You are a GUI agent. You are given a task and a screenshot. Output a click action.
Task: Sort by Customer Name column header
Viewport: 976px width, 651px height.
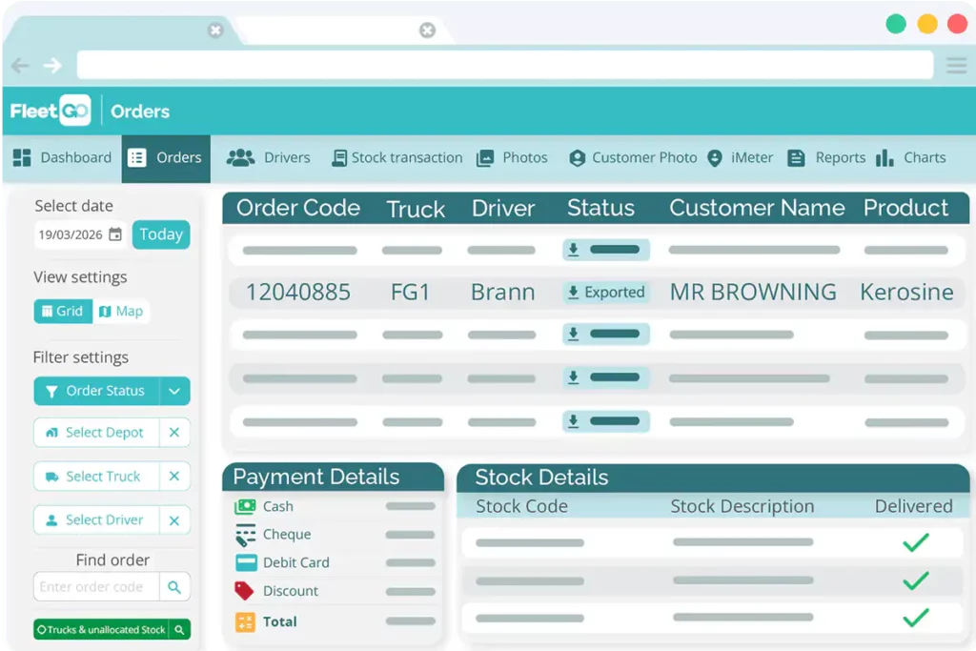pyautogui.click(x=757, y=208)
